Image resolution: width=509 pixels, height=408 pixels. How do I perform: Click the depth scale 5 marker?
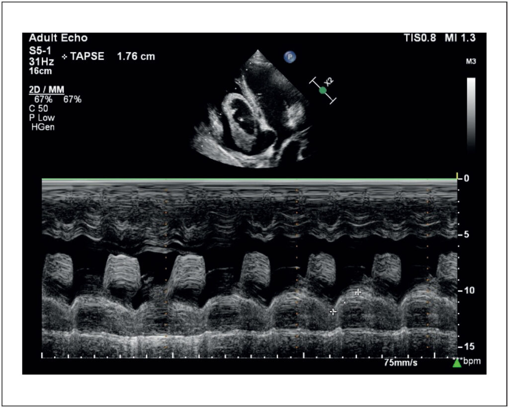tap(466, 235)
